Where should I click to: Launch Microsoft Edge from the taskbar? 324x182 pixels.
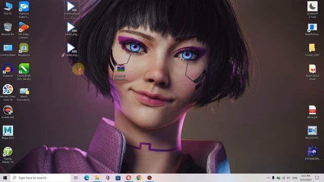(87, 177)
